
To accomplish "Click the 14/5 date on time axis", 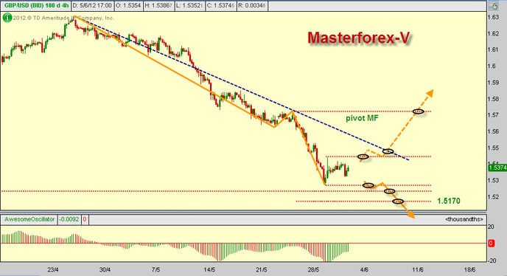I will [209, 269].
